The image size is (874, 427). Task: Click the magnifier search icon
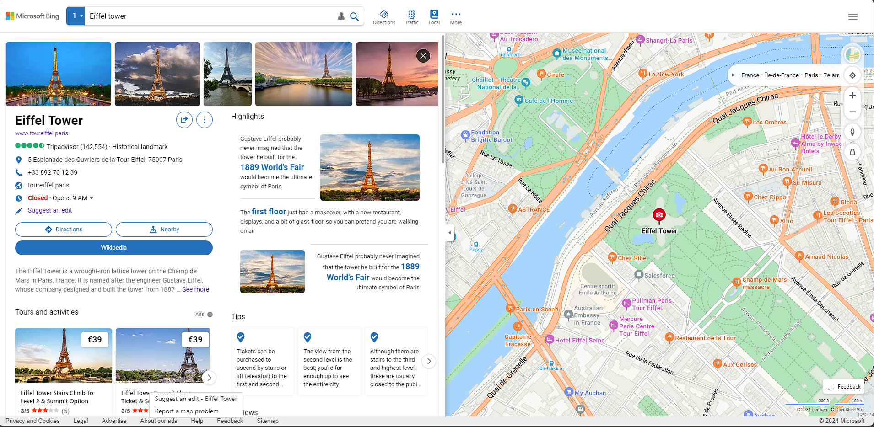354,16
